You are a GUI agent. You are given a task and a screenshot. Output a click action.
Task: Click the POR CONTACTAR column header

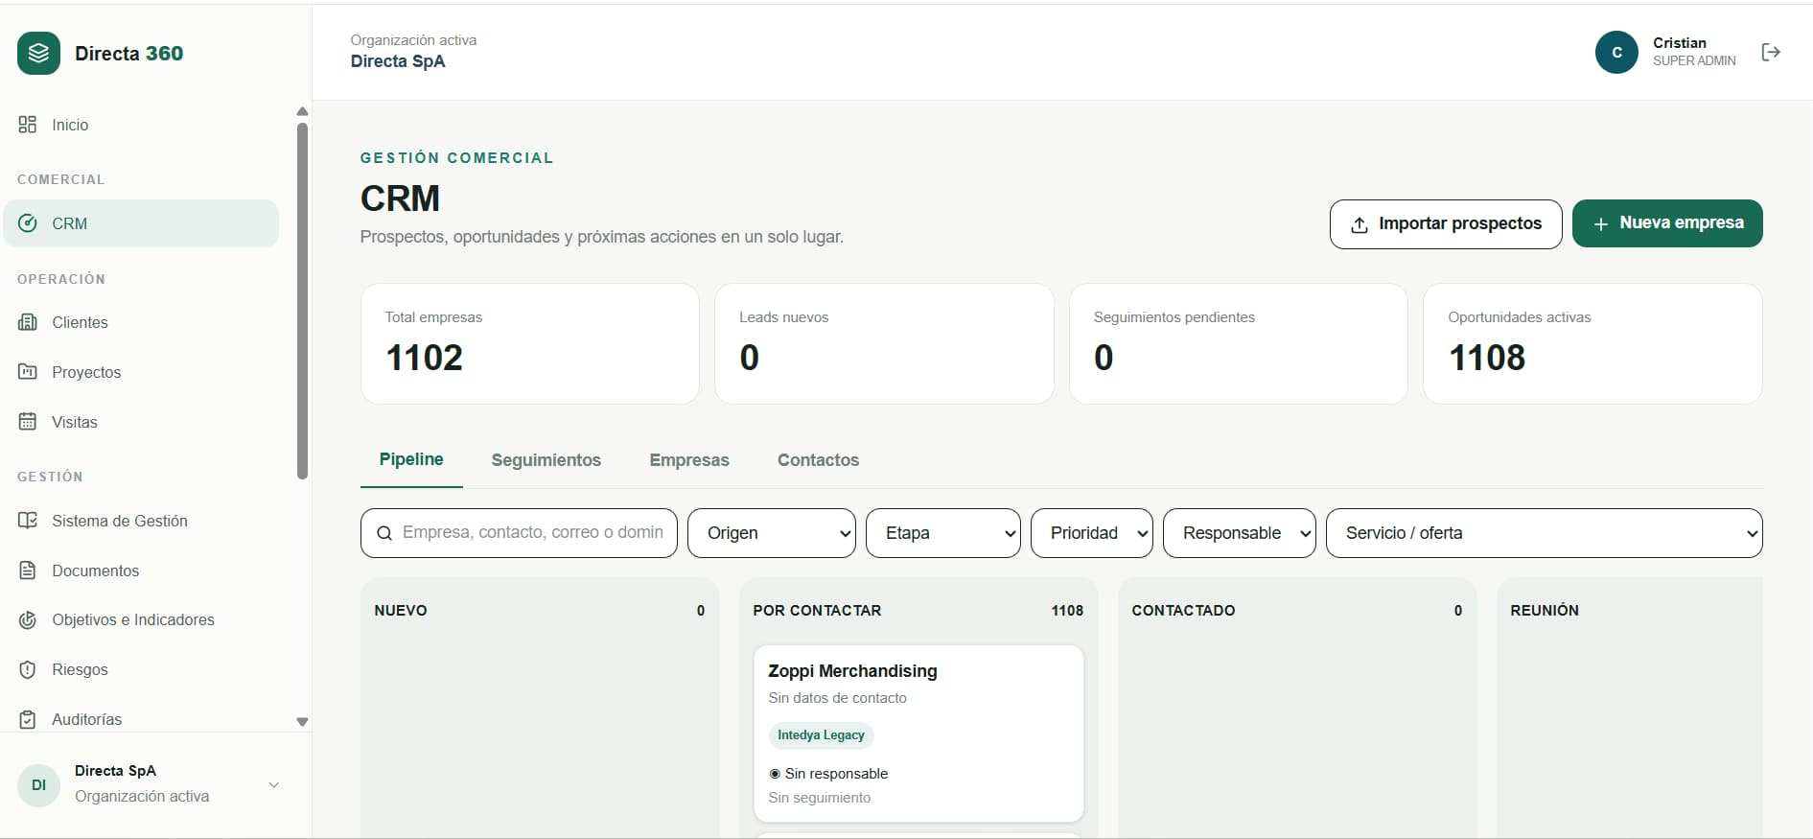pyautogui.click(x=817, y=611)
